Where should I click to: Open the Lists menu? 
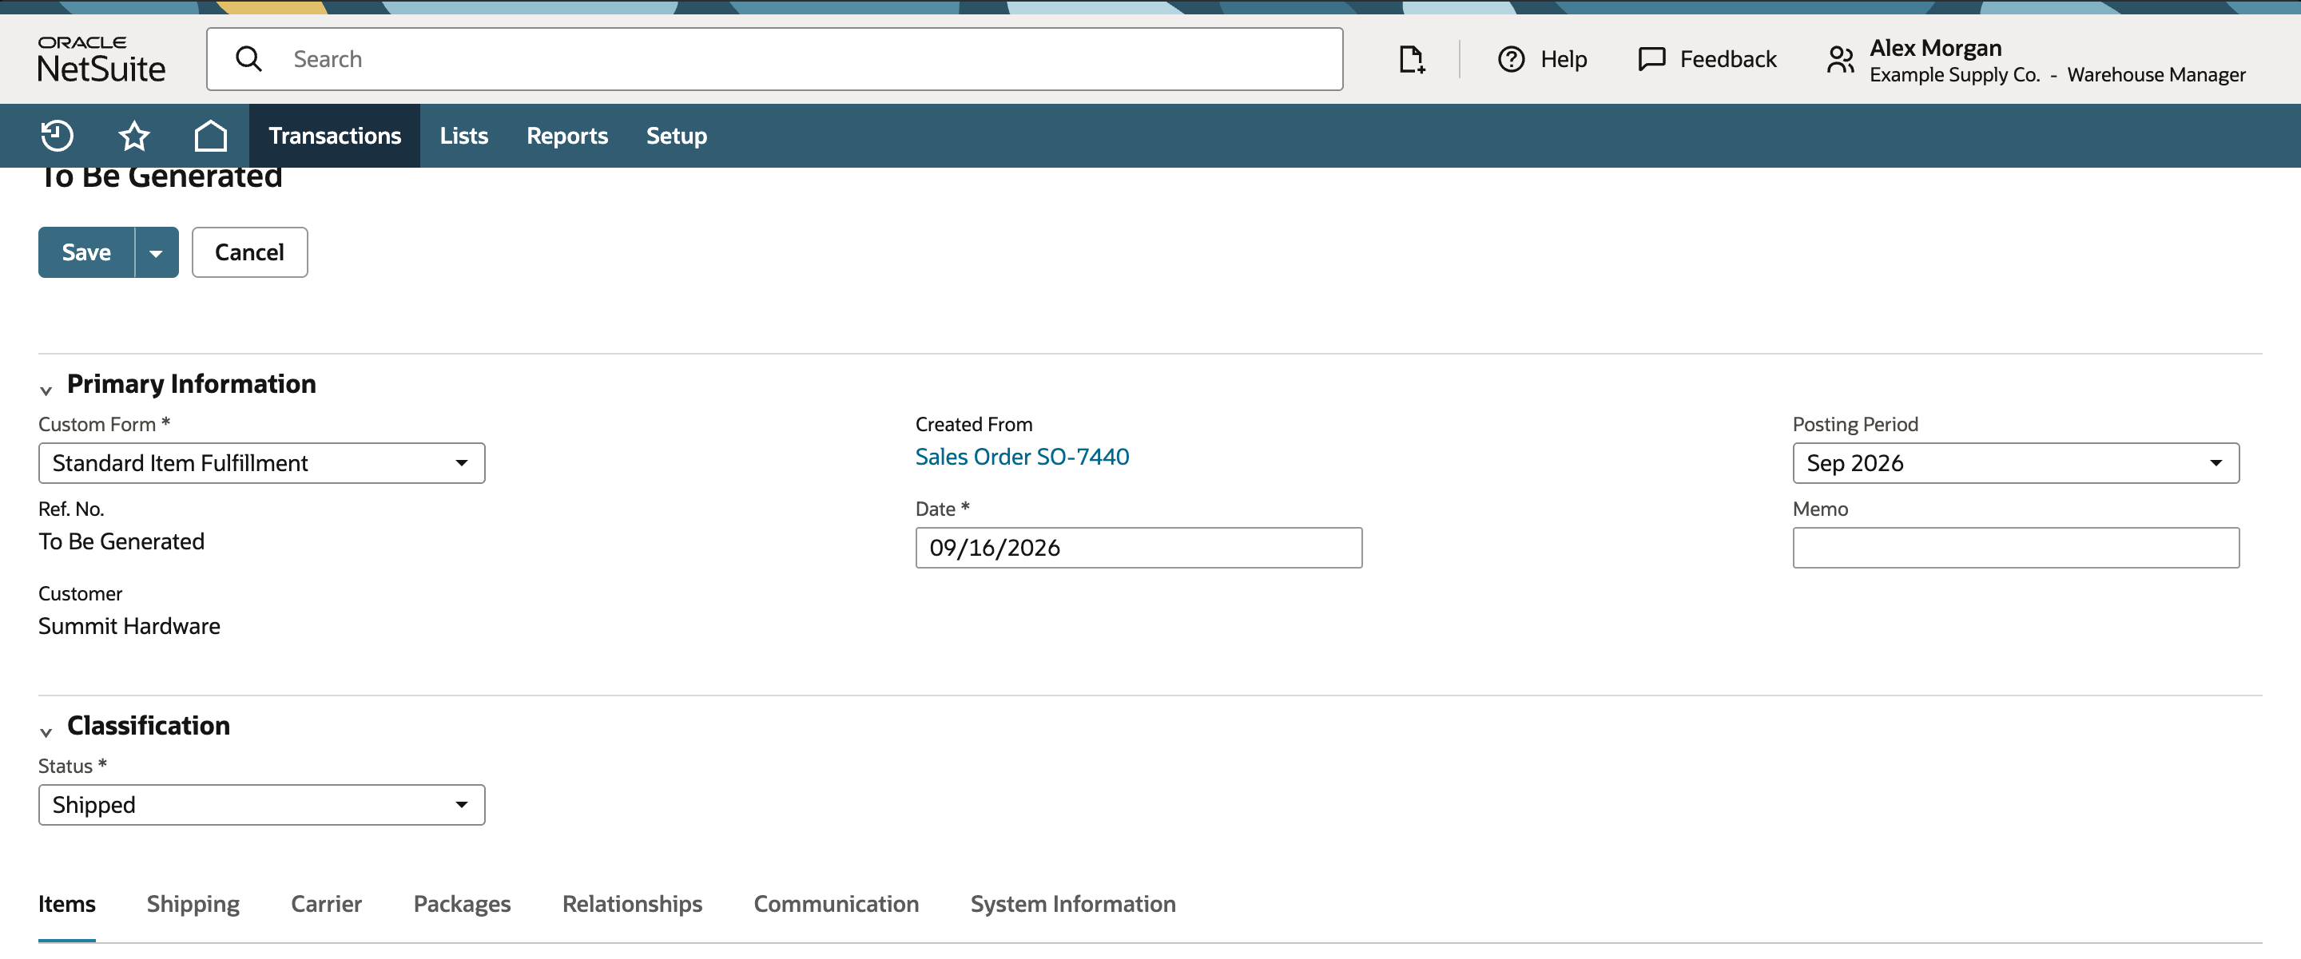[x=463, y=136]
